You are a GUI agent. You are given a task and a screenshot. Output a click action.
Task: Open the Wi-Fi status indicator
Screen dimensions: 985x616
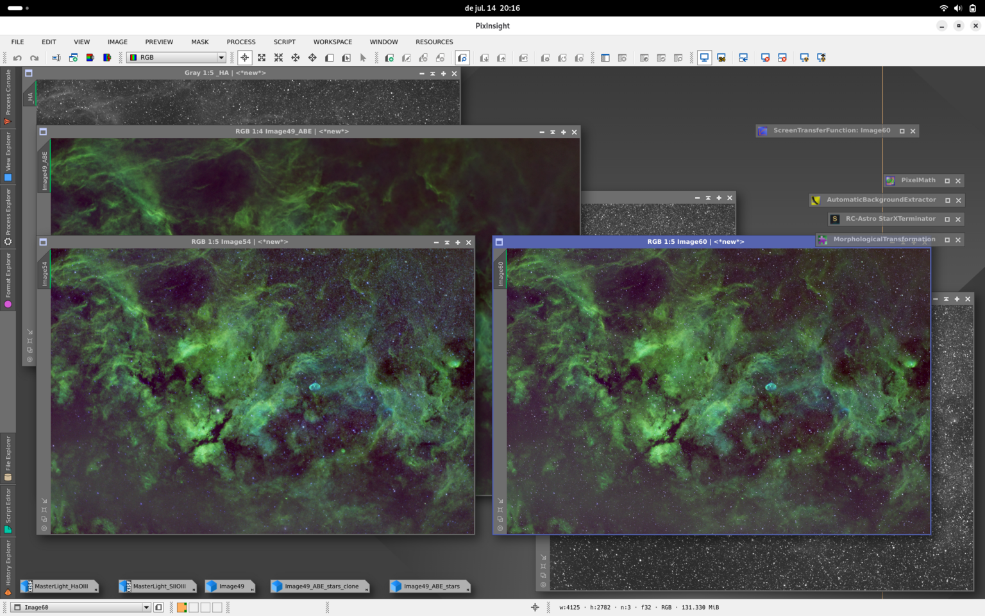(943, 8)
